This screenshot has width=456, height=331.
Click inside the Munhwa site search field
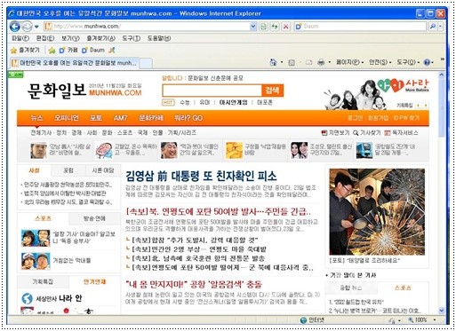[x=212, y=91]
